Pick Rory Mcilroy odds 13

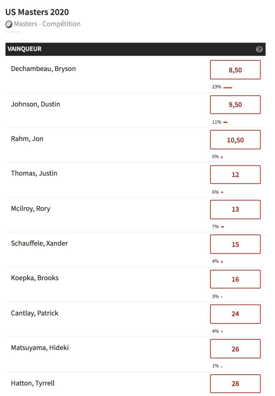point(235,209)
